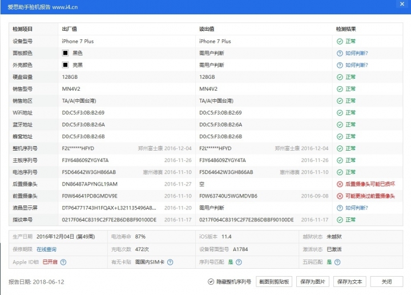Click the 读出值 column header
This screenshot has height=295, width=411.
point(207,29)
